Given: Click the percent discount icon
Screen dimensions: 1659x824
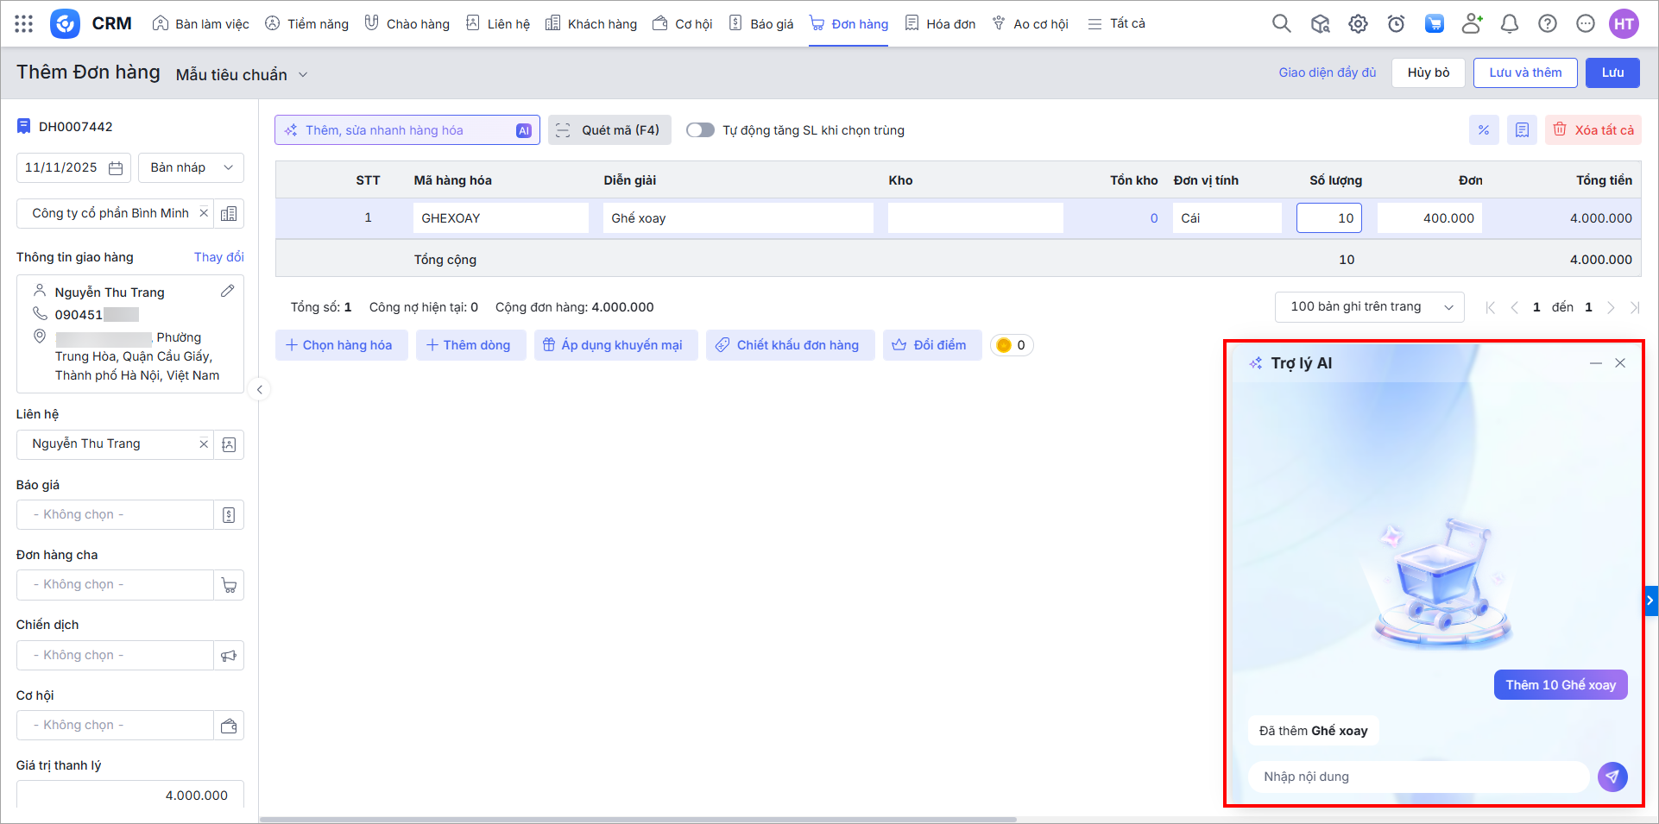Looking at the screenshot, I should 1484,130.
